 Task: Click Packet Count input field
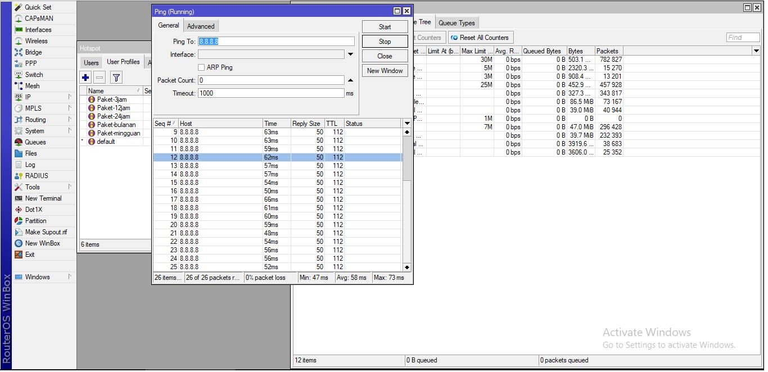[x=270, y=80]
